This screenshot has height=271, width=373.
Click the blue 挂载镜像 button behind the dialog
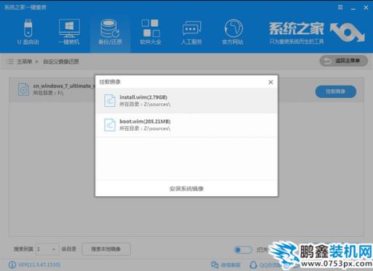click(336, 92)
